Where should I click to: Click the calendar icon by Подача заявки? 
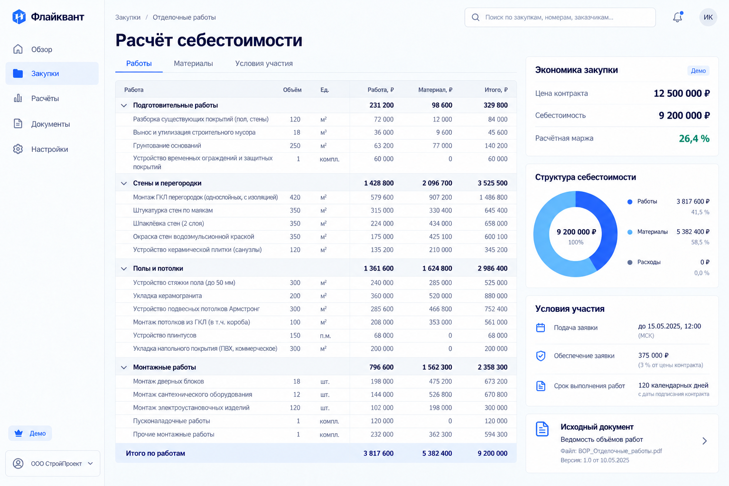tap(541, 327)
